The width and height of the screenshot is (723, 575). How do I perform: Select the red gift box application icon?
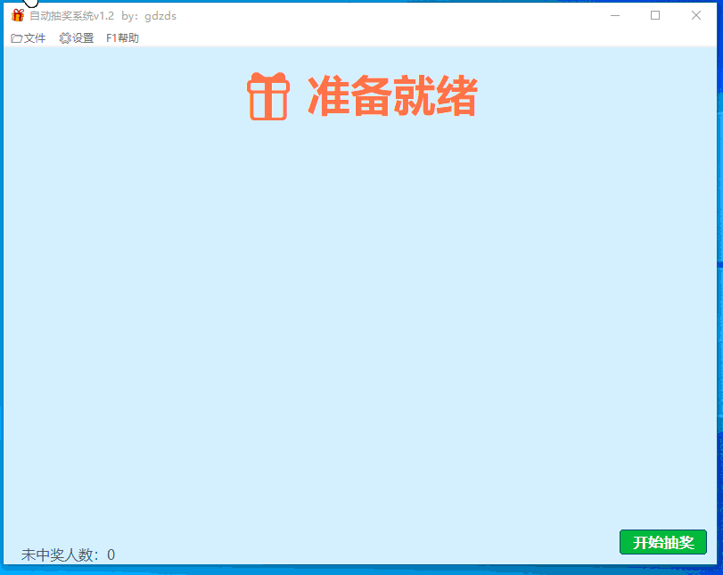click(x=18, y=15)
